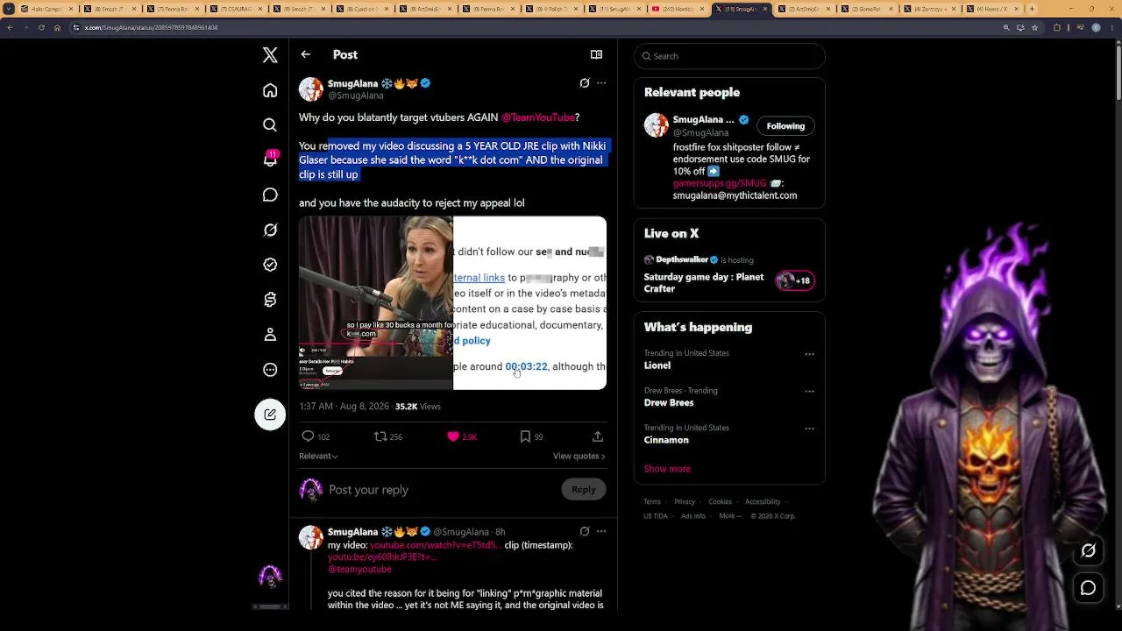The width and height of the screenshot is (1122, 631).
Task: Click the back arrow beside Post
Action: click(x=306, y=54)
